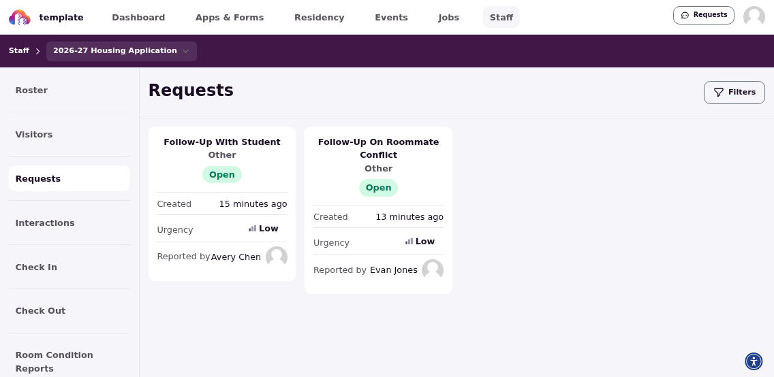Click the Requests button in the header
The height and width of the screenshot is (377, 774).
coord(703,15)
